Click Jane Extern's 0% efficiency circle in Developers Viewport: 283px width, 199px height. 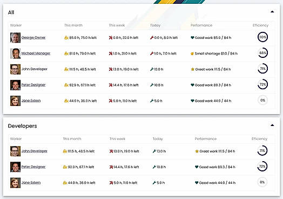(262, 182)
